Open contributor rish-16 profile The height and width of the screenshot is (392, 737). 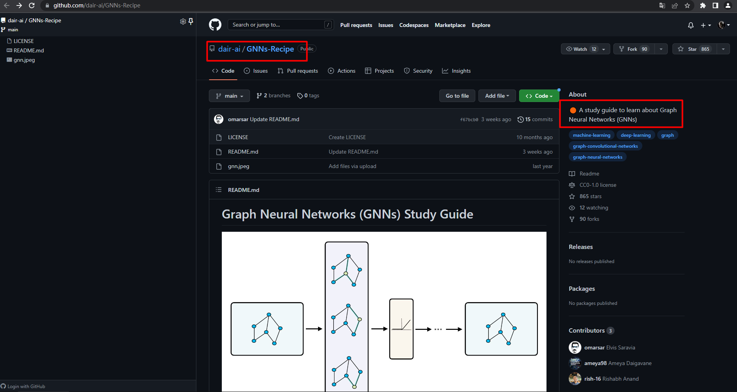click(592, 379)
